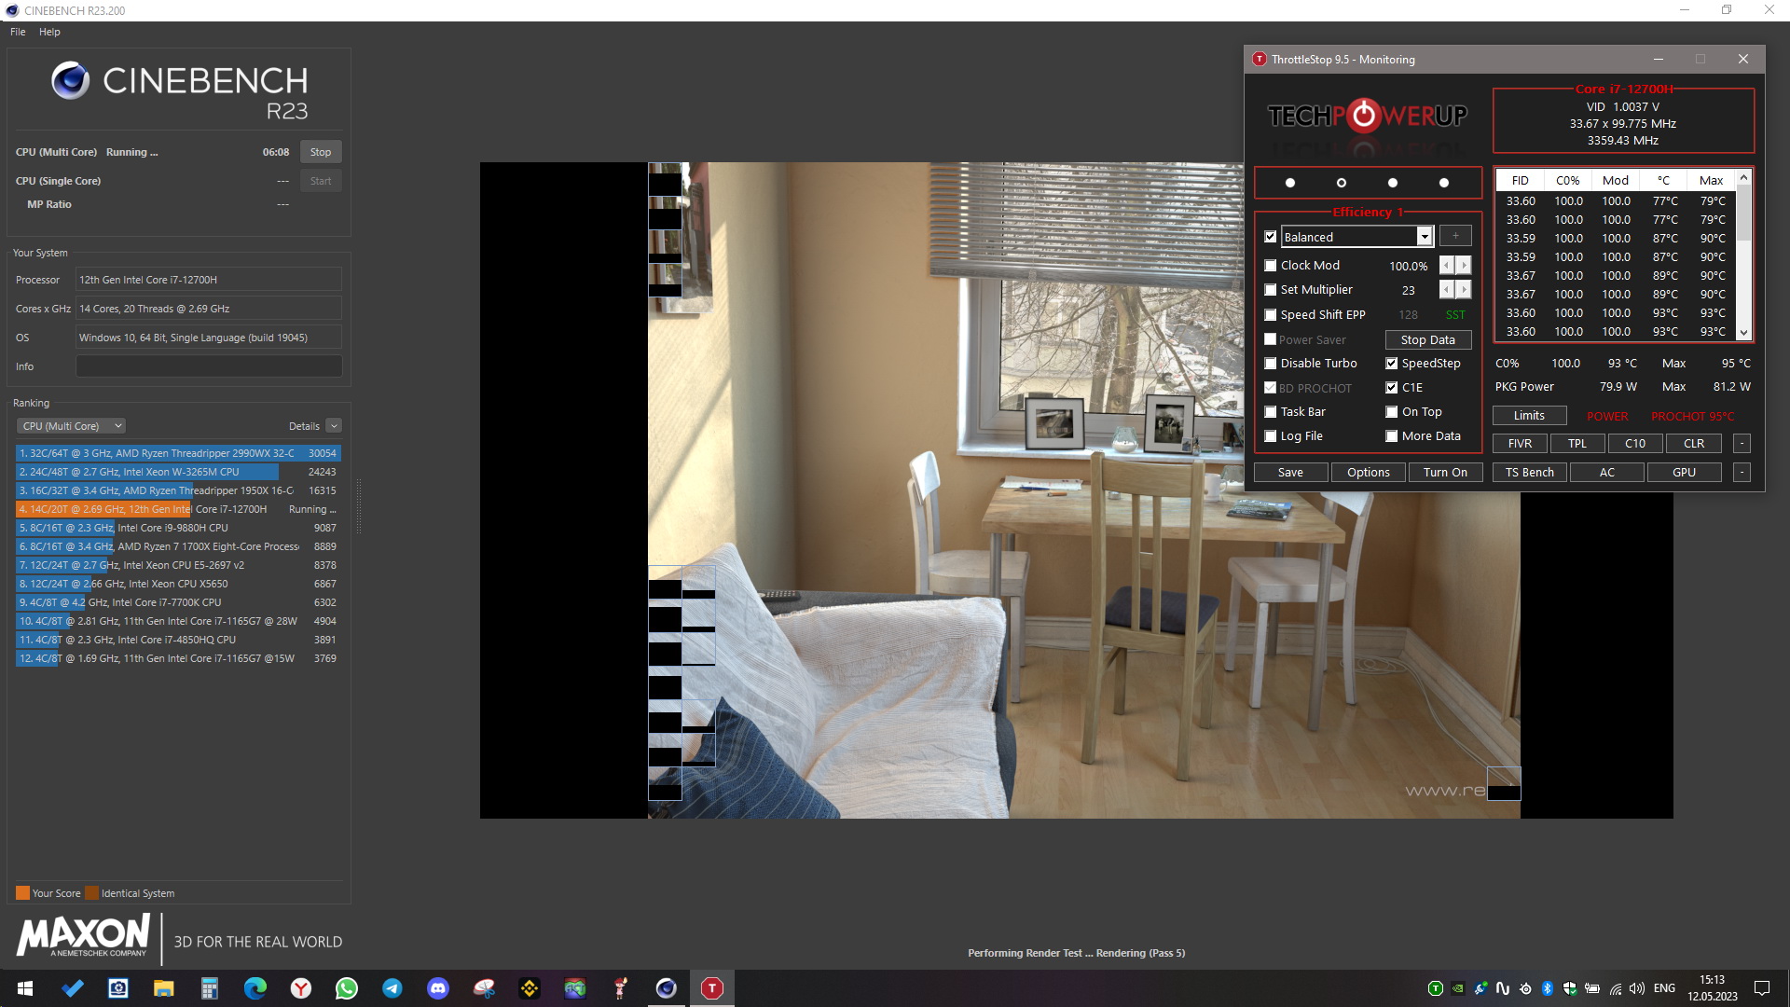
Task: Open Help menu in Cinebench
Action: [x=49, y=32]
